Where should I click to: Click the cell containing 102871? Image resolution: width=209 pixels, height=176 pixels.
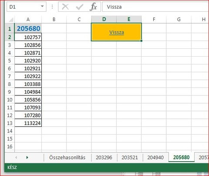pyautogui.click(x=28, y=53)
